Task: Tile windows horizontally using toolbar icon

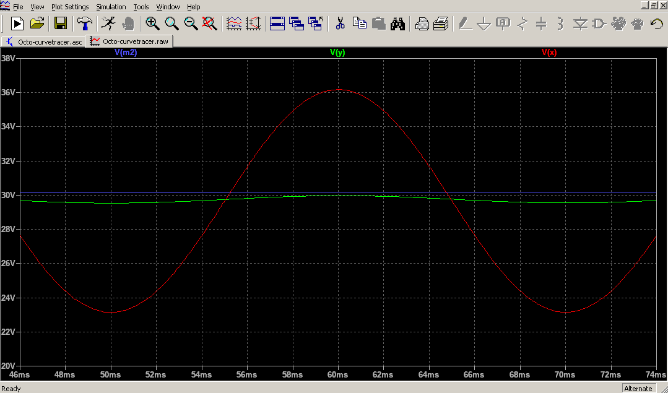Action: pyautogui.click(x=277, y=24)
